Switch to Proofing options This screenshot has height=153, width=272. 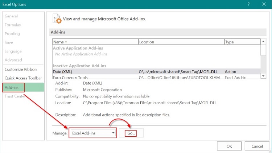click(x=12, y=34)
